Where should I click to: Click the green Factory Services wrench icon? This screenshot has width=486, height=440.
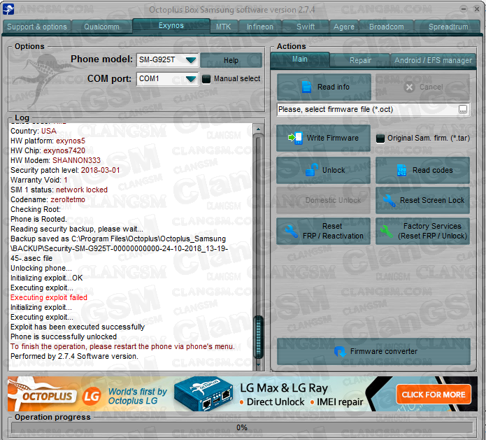click(x=385, y=232)
